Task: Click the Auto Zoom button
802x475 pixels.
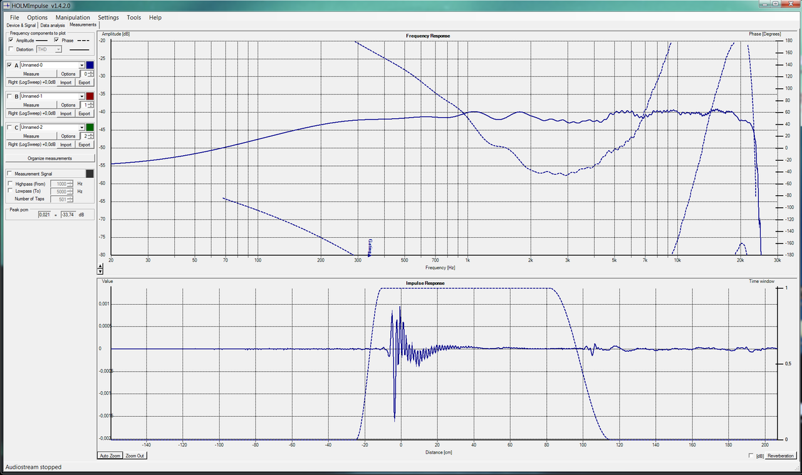Action: [x=110, y=456]
